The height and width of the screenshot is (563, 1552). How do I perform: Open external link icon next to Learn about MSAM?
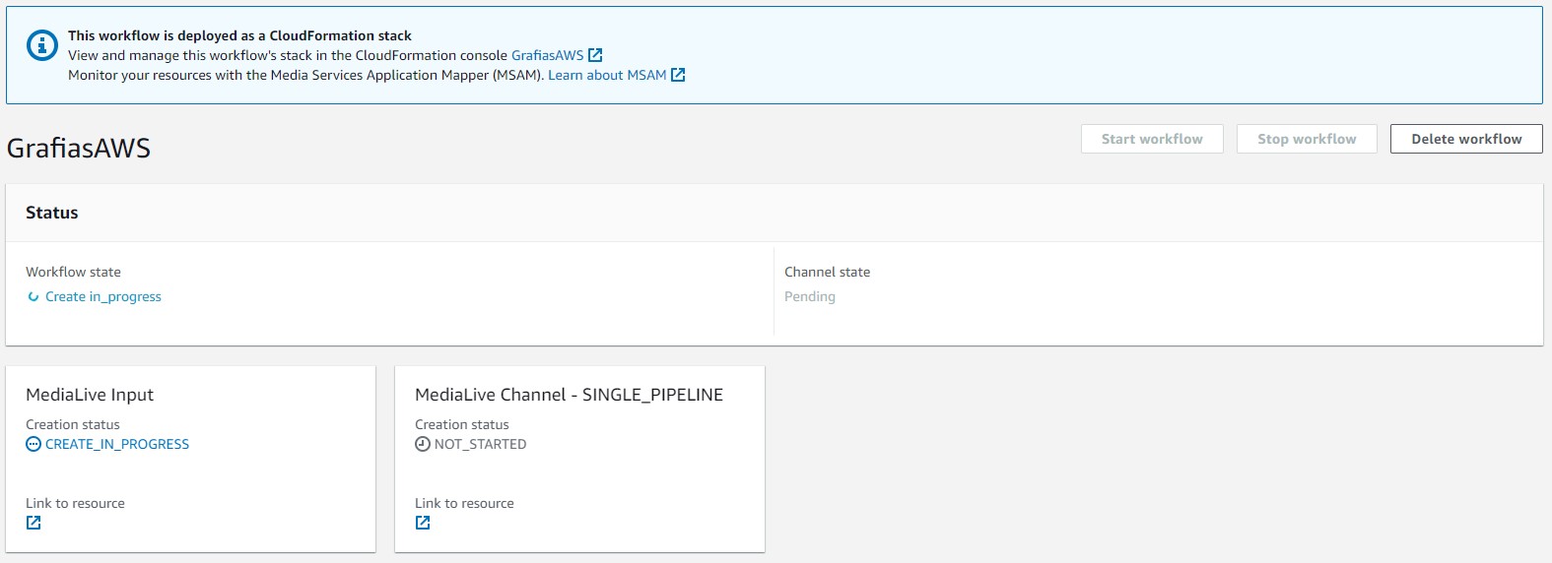(678, 75)
